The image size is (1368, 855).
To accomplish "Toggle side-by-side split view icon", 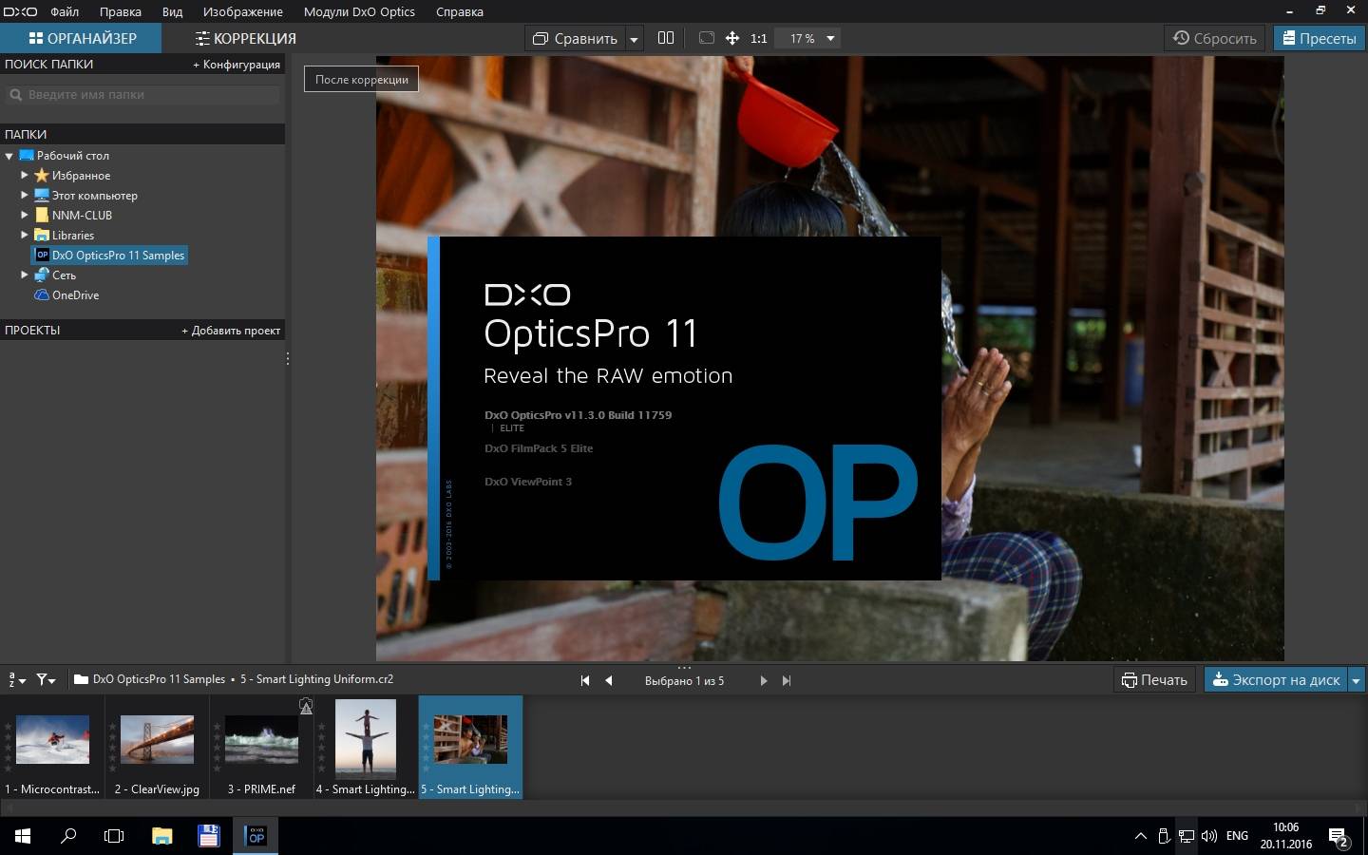I will [666, 38].
